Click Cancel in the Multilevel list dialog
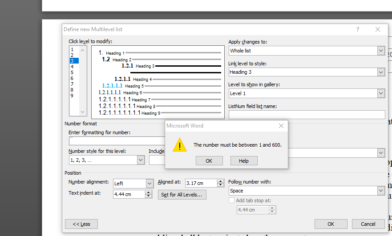Image resolution: width=392 pixels, height=236 pixels. click(x=368, y=224)
